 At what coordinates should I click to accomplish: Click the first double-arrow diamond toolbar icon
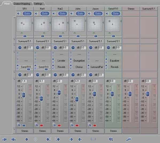5,139
